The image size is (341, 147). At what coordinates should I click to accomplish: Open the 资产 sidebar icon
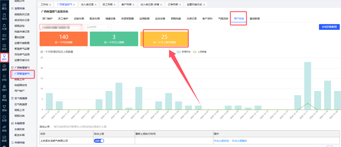(x=4, y=57)
